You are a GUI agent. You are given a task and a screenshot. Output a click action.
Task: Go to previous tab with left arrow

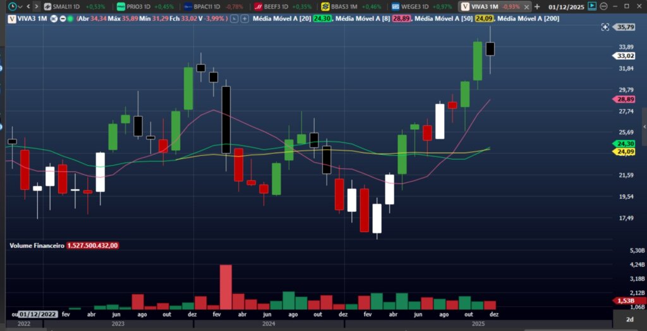point(29,6)
